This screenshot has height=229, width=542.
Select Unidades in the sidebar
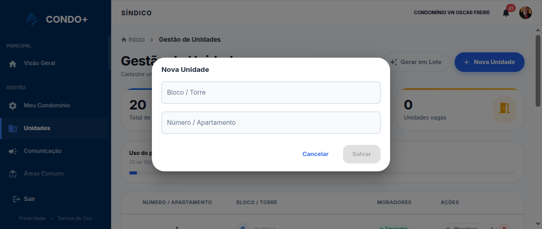click(x=55, y=128)
